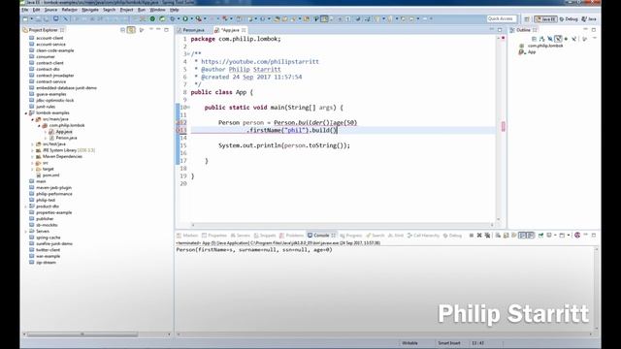Collapse the com.philip.lombok package node
Image resolution: width=621 pixels, height=349 pixels.
[39, 125]
